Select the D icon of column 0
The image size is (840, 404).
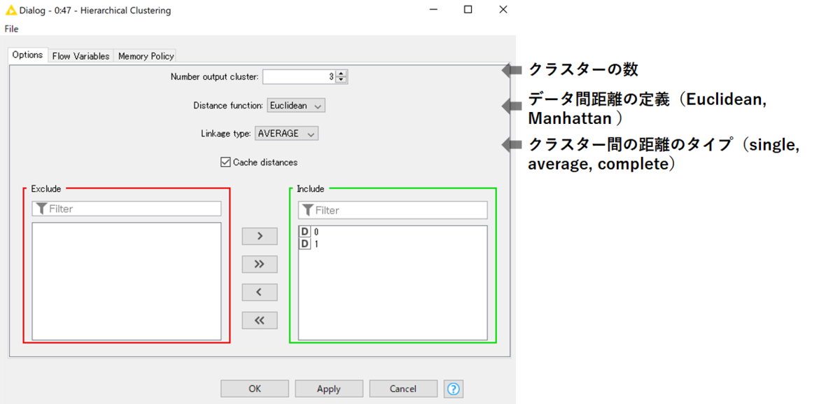(x=304, y=232)
